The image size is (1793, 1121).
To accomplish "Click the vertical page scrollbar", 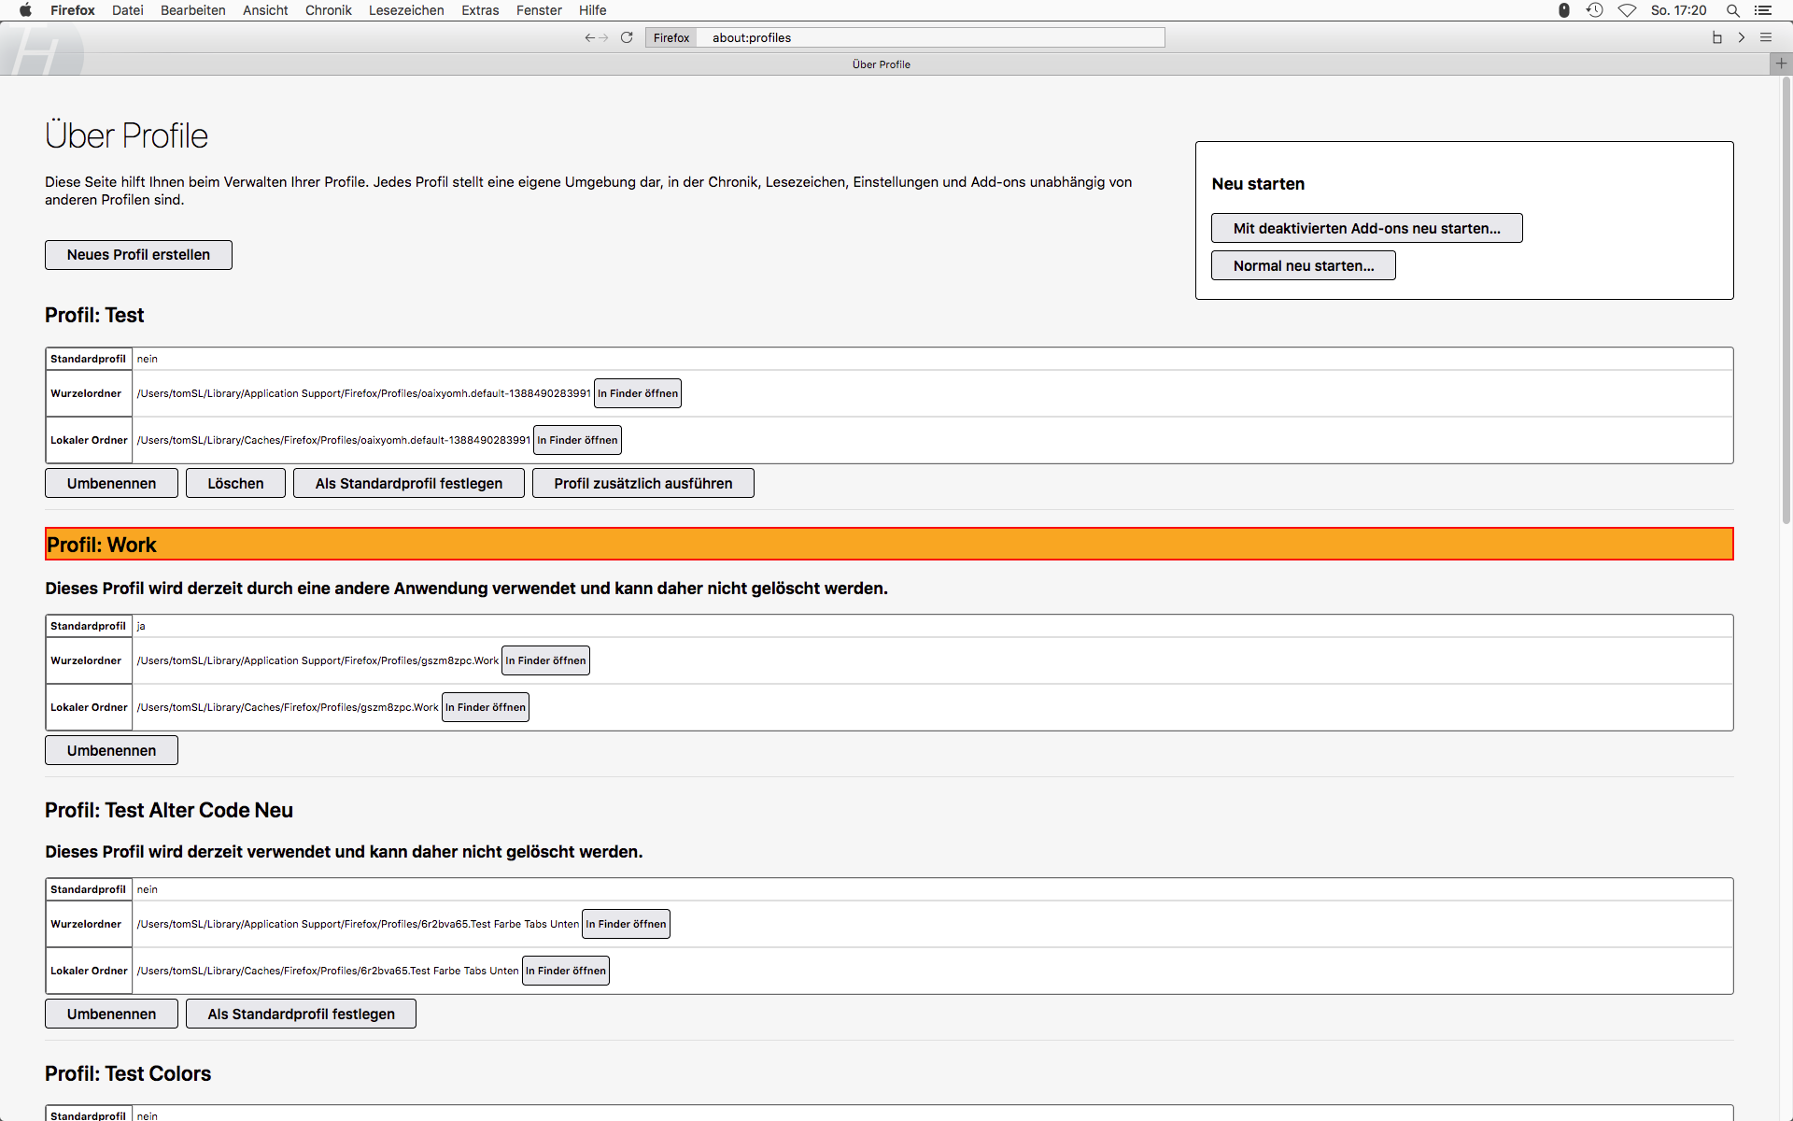I will [x=1786, y=299].
